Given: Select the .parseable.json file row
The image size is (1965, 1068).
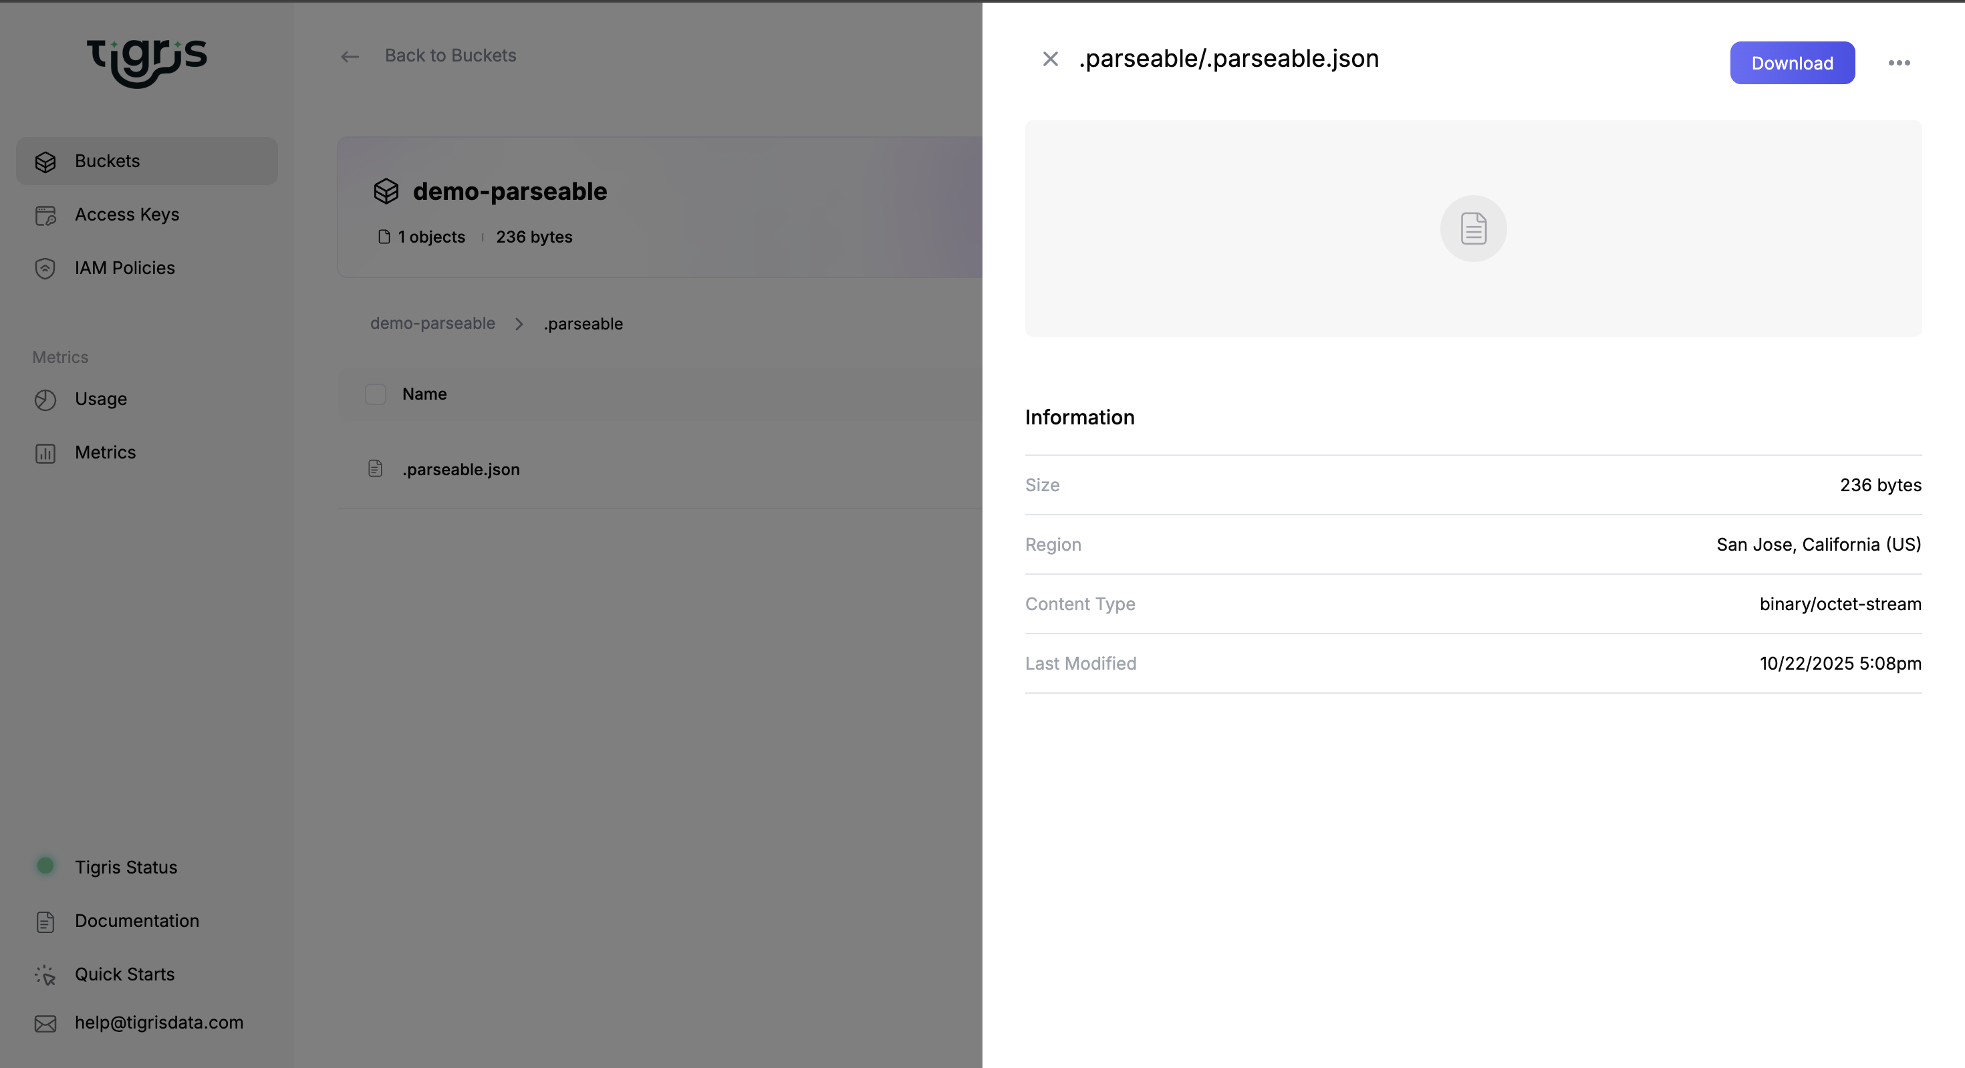Looking at the screenshot, I should tap(461, 469).
